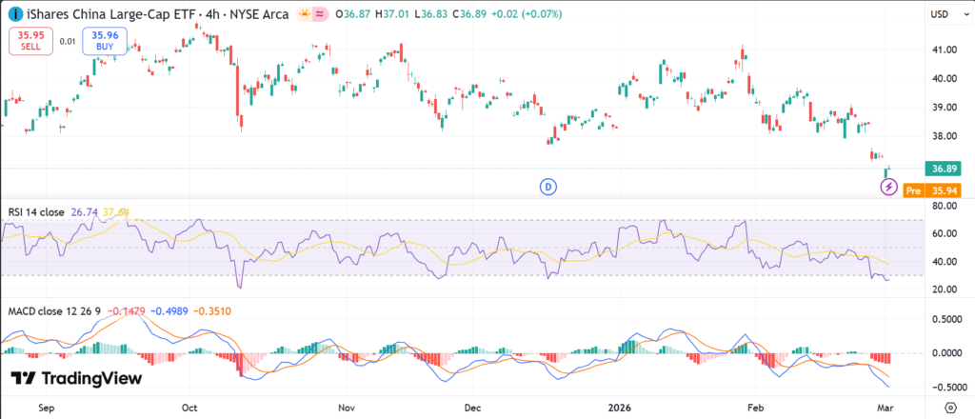
Task: Click the 0.01 spread value
Action: pos(67,41)
